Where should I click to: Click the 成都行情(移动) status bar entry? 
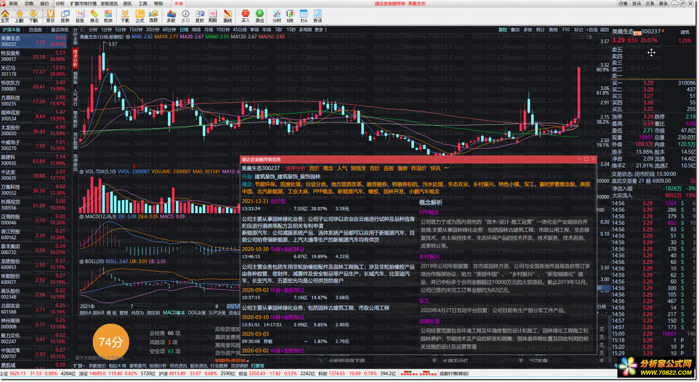point(454,374)
